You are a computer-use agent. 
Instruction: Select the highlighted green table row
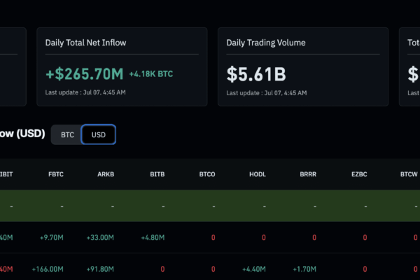click(x=210, y=206)
